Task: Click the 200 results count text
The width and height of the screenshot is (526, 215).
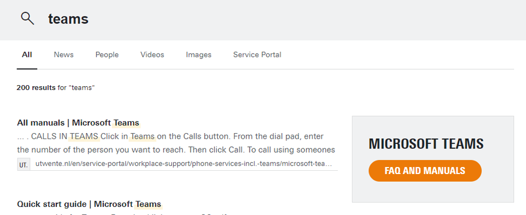Action: pyautogui.click(x=36, y=88)
